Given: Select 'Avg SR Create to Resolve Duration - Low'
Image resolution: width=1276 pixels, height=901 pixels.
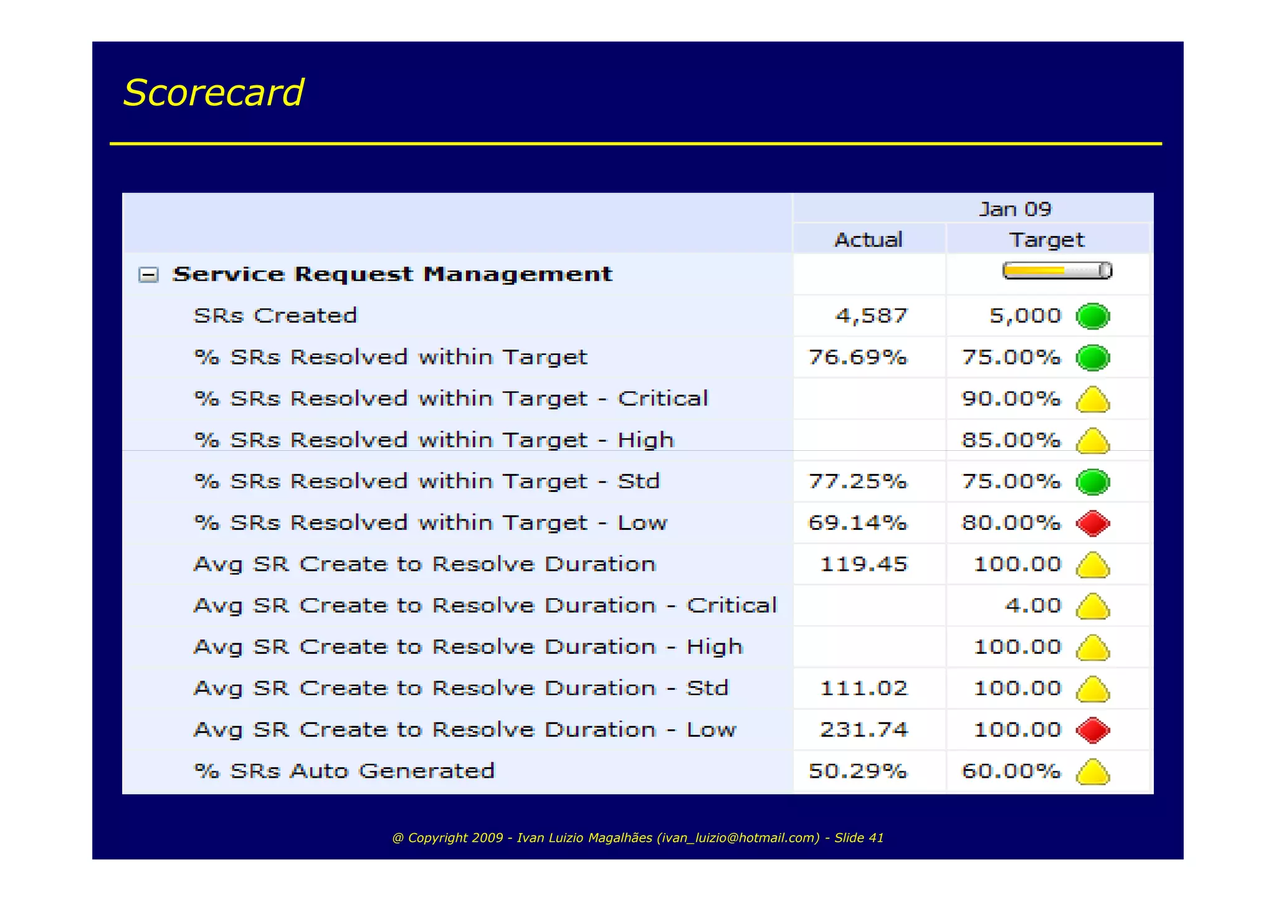Looking at the screenshot, I should click(465, 730).
